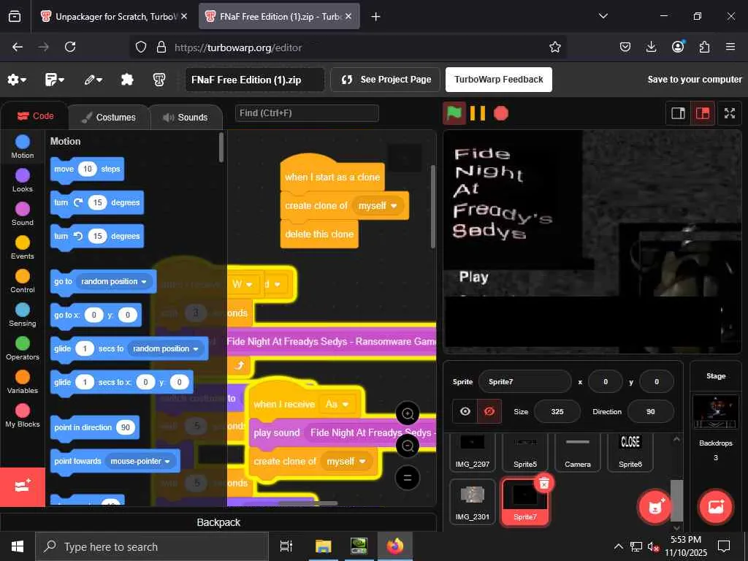Viewport: 748px width, 561px height.
Task: Open the Backpack panel
Action: (218, 522)
